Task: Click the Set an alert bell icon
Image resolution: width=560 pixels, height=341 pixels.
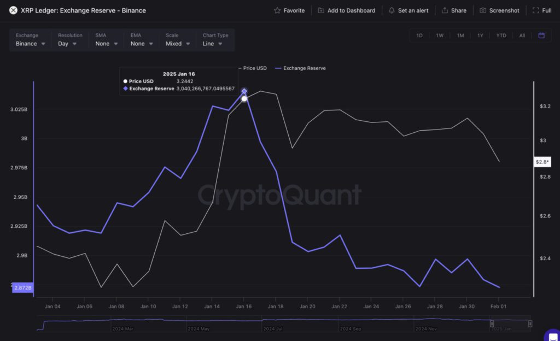Action: pos(392,10)
